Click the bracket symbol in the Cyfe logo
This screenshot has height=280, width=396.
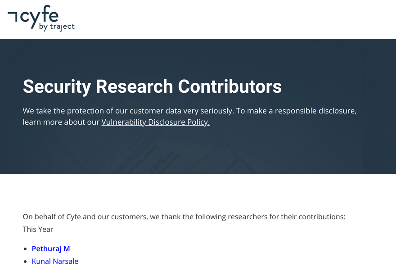(x=13, y=16)
